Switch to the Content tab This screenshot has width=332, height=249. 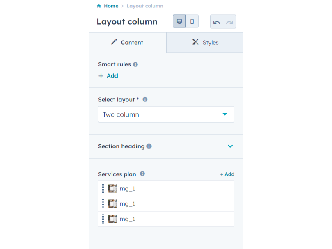point(127,42)
